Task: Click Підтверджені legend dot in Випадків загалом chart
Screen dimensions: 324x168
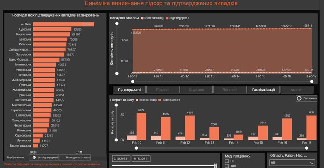Action: (x=167, y=18)
